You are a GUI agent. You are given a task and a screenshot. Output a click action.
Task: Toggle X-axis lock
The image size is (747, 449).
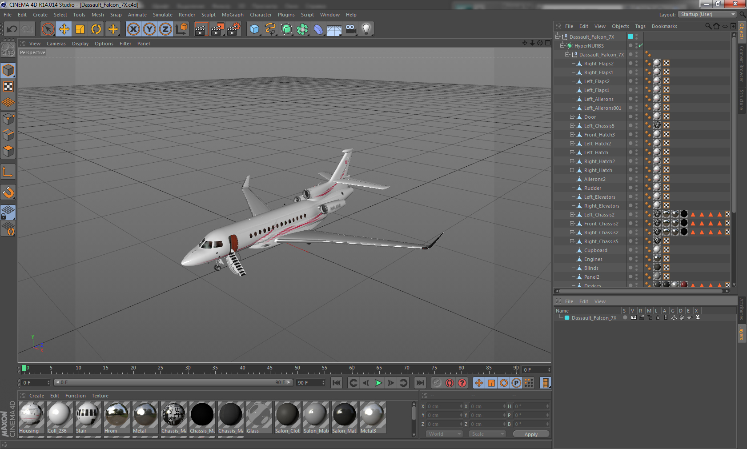pyautogui.click(x=133, y=29)
